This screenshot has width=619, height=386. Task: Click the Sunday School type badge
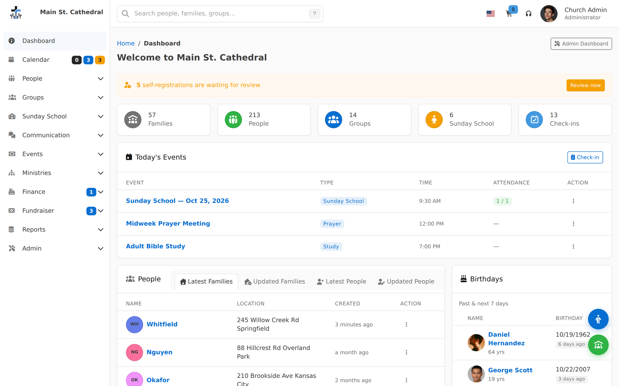pos(343,201)
